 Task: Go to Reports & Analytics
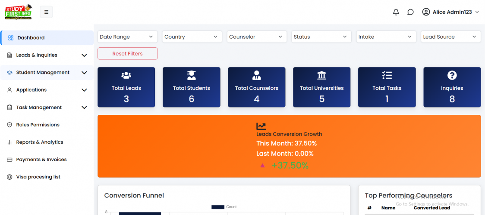pyautogui.click(x=40, y=142)
